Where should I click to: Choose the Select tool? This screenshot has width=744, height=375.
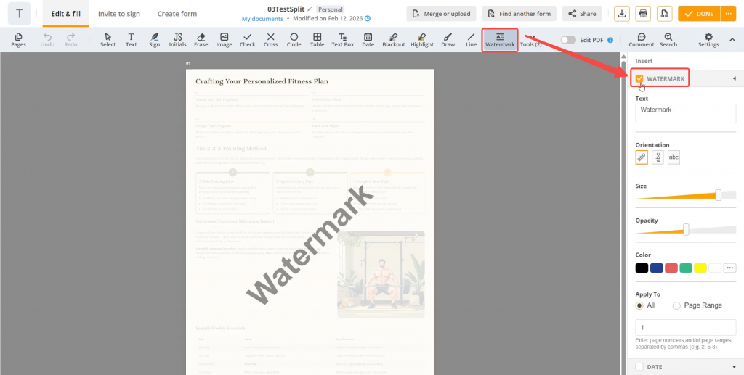108,40
